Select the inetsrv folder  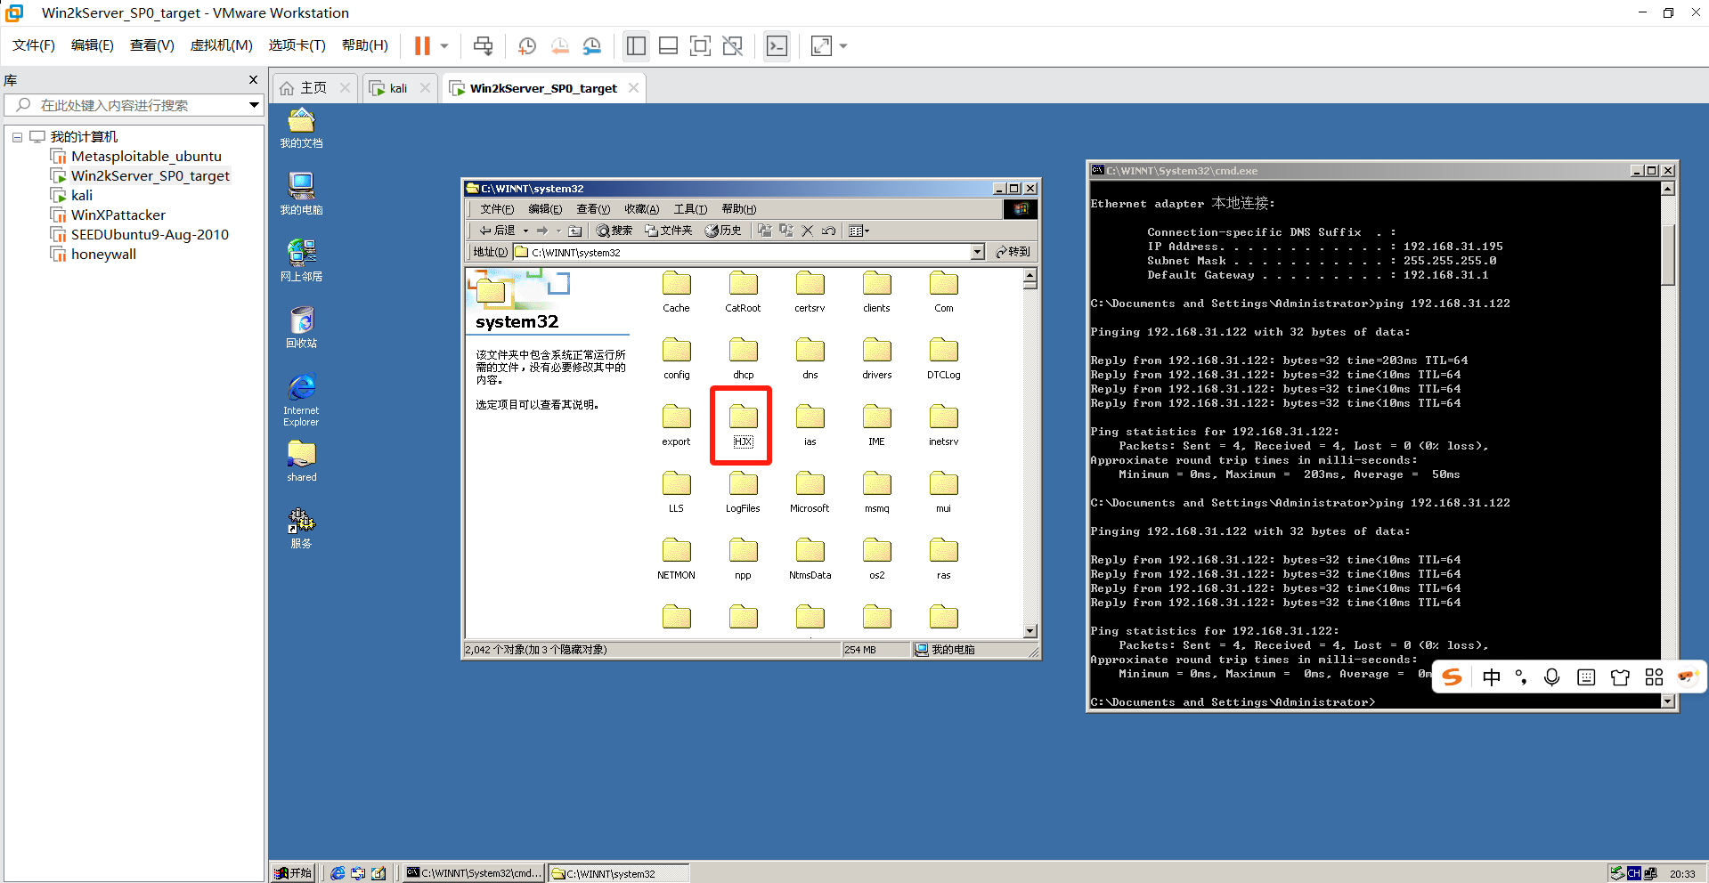(943, 426)
